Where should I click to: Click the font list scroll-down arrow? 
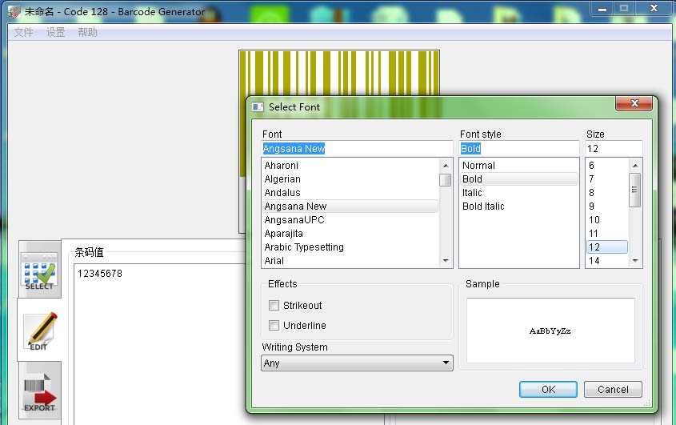click(x=446, y=261)
